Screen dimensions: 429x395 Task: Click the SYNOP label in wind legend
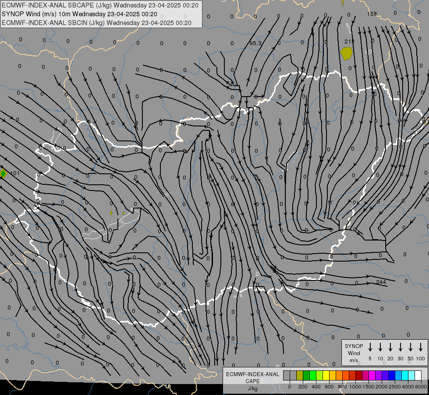[354, 346]
